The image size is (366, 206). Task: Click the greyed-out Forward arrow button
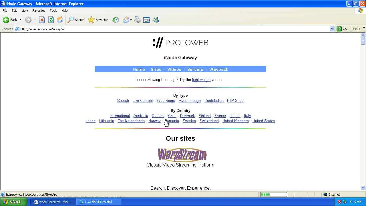28,20
